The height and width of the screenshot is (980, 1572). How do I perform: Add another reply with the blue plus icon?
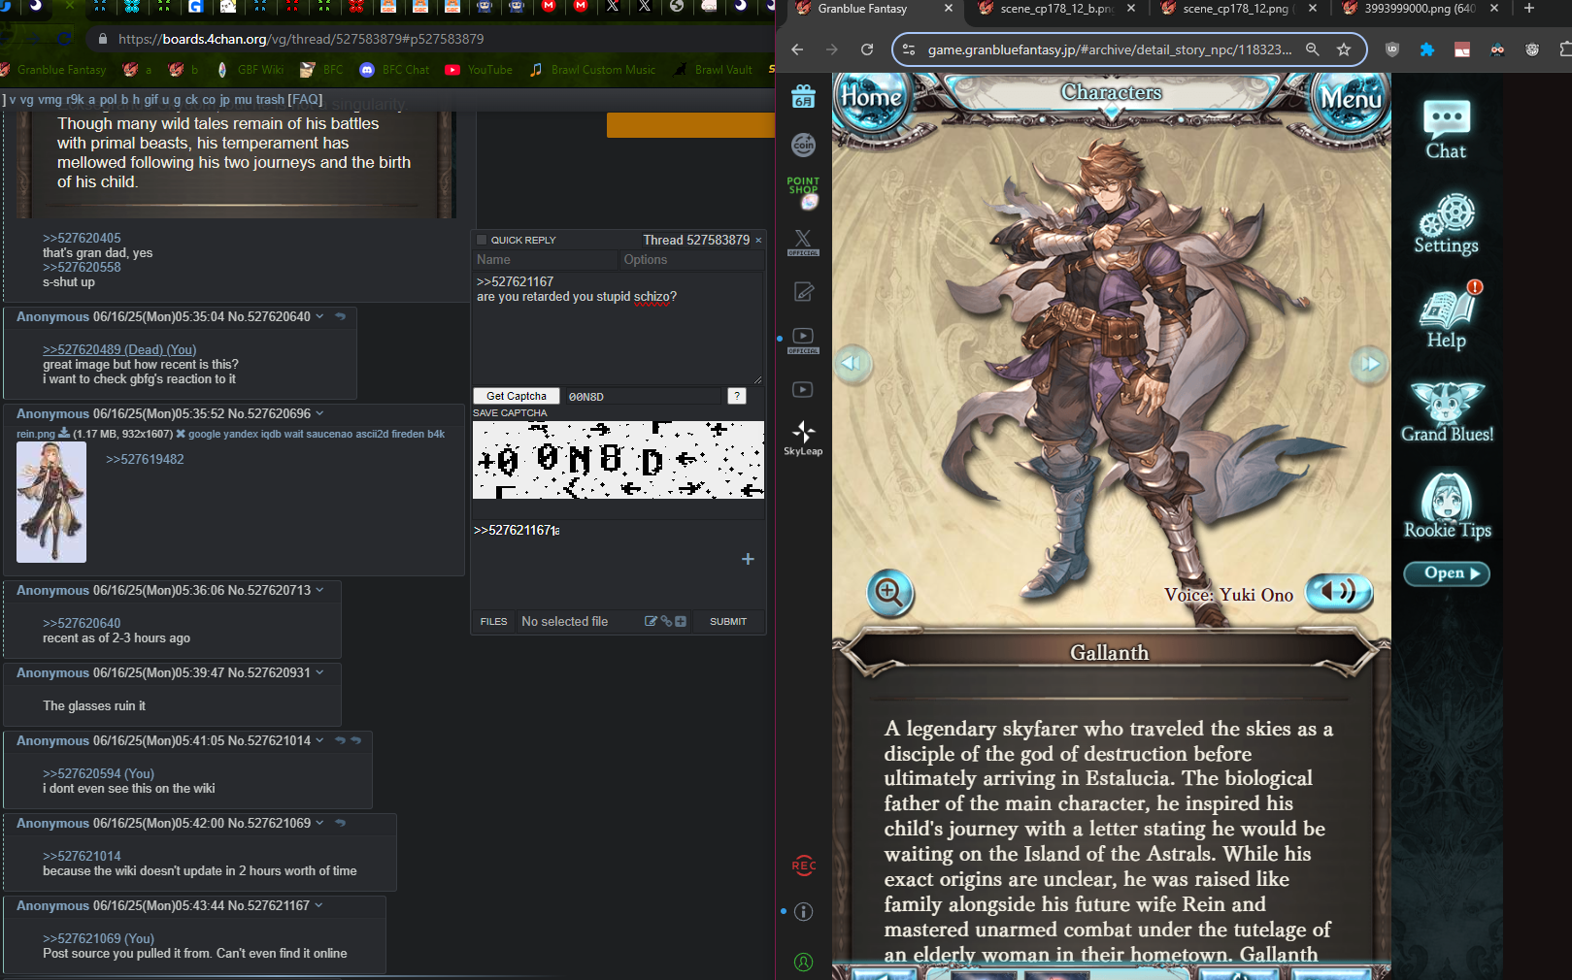(748, 559)
